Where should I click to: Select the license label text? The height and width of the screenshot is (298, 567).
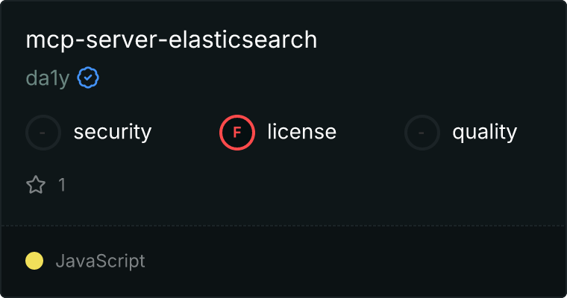click(x=302, y=132)
